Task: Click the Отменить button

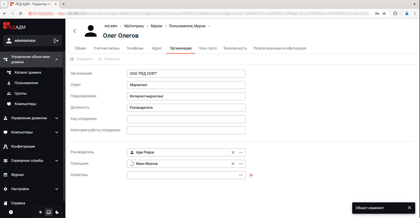Action: tap(109, 59)
